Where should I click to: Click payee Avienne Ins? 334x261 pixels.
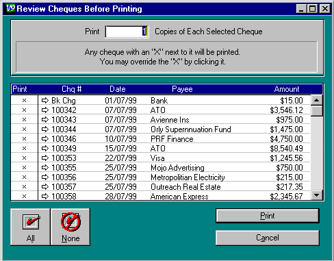pos(170,120)
